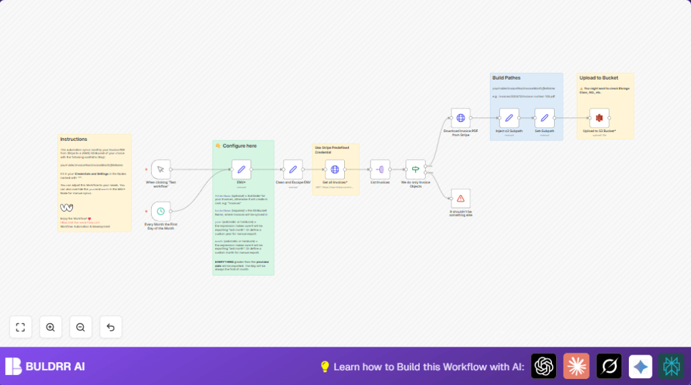Select the 'Get all Invoices*' HTTP node
This screenshot has height=385, width=691.
click(335, 169)
